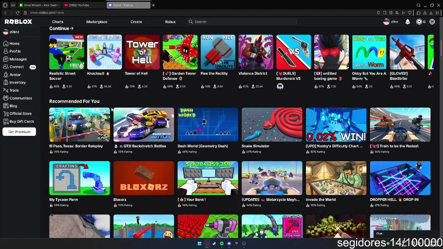Screen dimensions: 443x249
Task: Switch to the Kick Dashboard browser tab
Action: coord(39,5)
